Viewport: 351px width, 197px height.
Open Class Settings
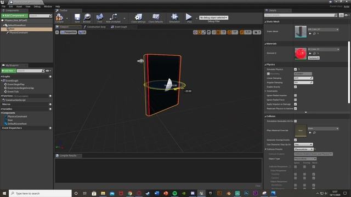(x=138, y=18)
